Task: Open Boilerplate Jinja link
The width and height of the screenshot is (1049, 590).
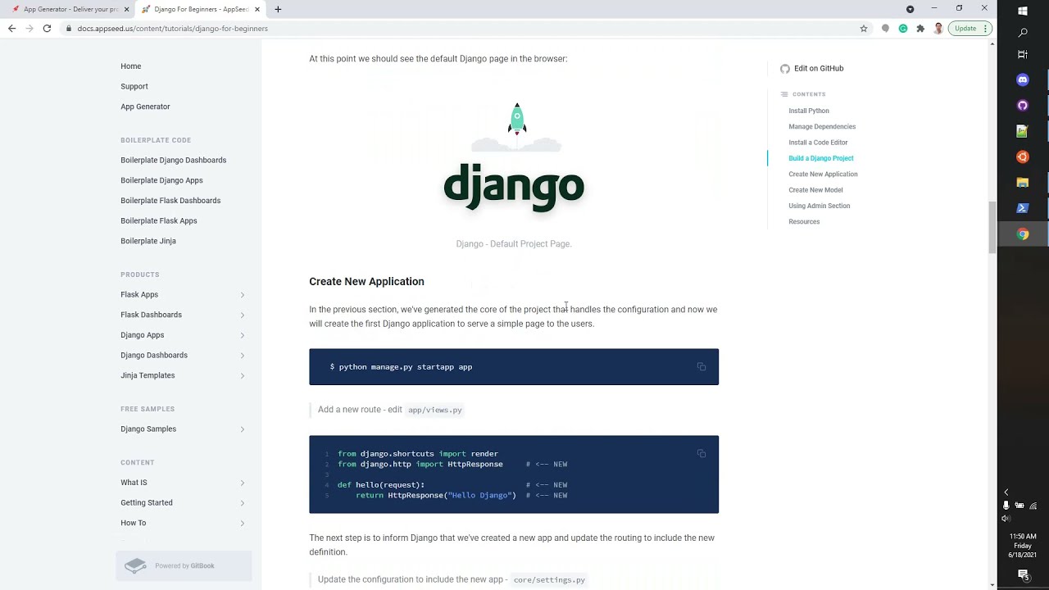Action: pyautogui.click(x=148, y=241)
